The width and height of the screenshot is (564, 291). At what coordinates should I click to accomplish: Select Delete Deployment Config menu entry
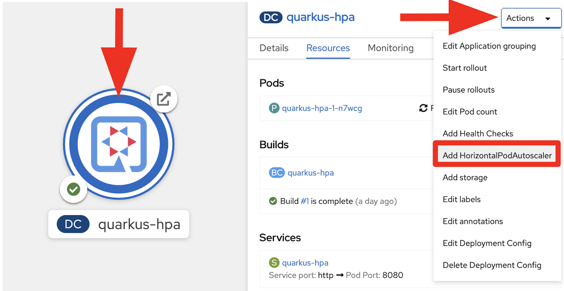492,265
